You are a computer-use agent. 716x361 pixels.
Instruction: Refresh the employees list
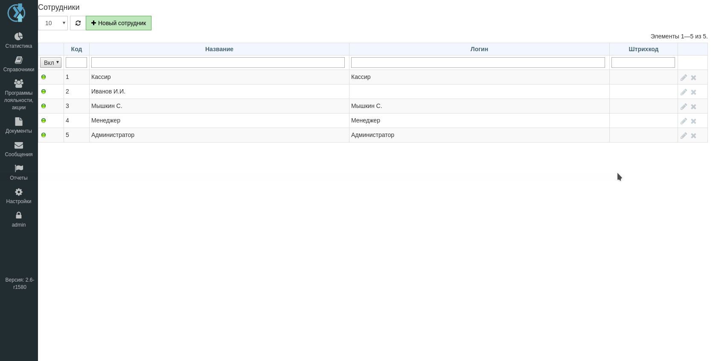point(78,23)
